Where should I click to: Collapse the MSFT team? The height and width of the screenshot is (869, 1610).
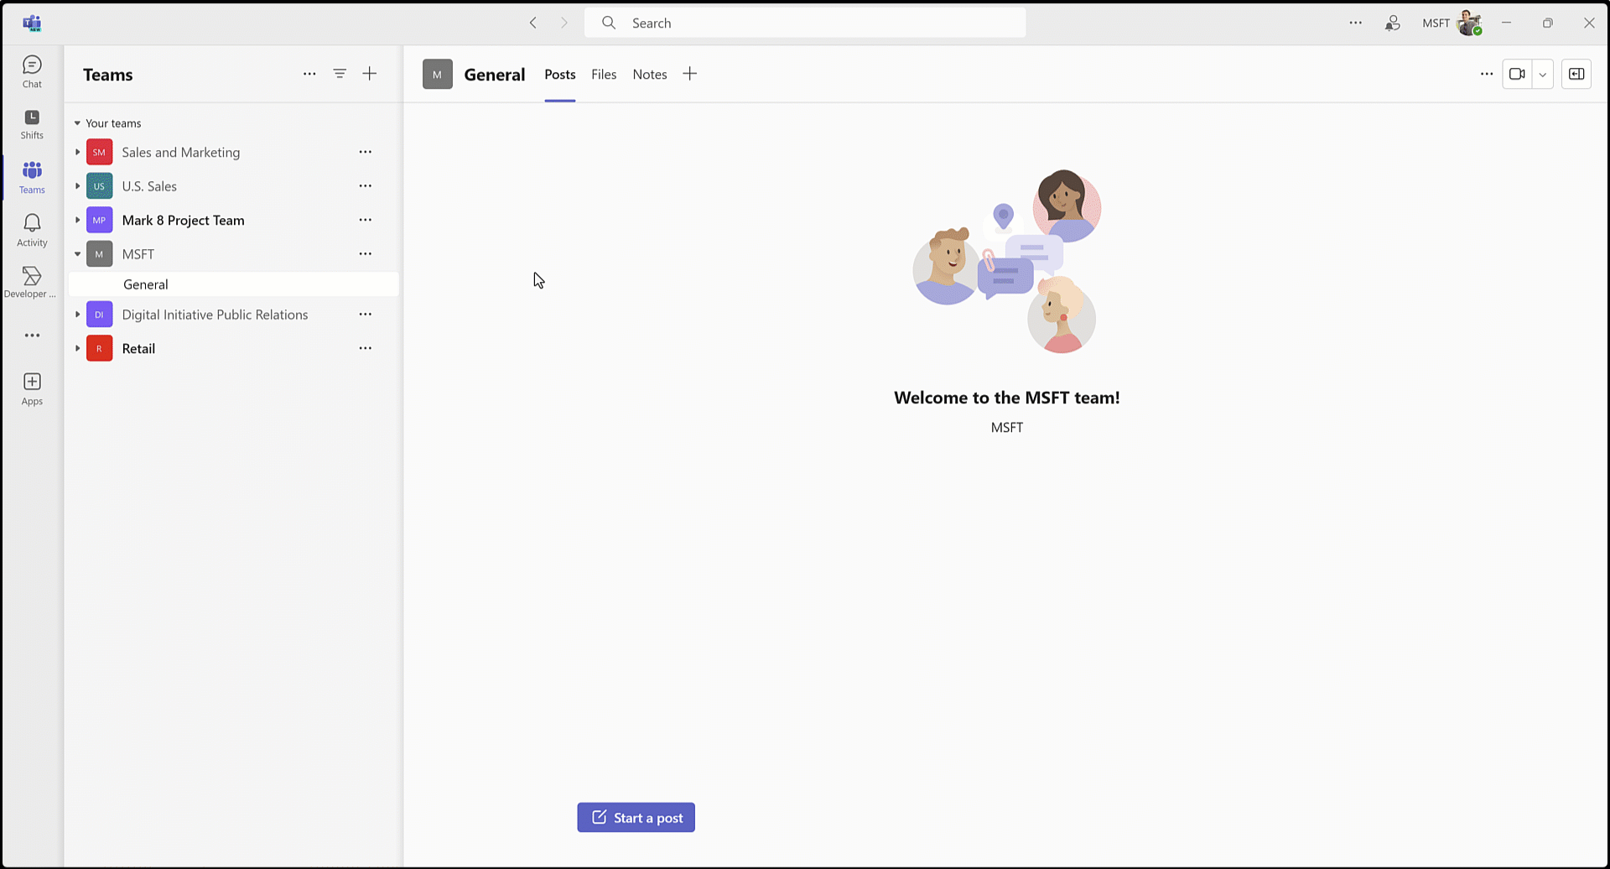(77, 253)
